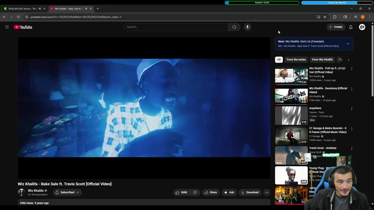The height and width of the screenshot is (210, 374).
Task: Open options menu for Anywhere video
Action: pos(352,109)
